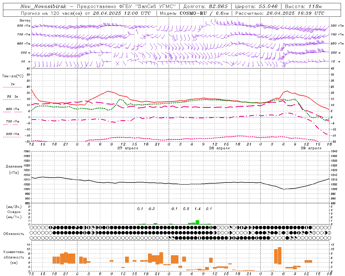Click the Тем-ра(°C) axis title

tap(13, 76)
